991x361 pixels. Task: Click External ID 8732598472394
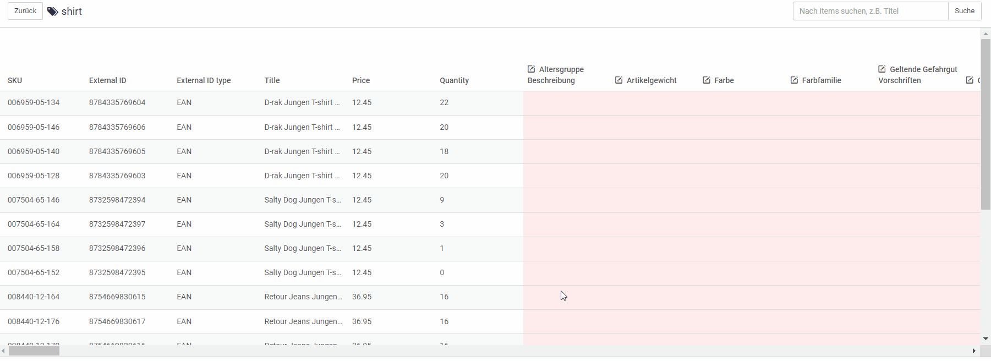(117, 200)
